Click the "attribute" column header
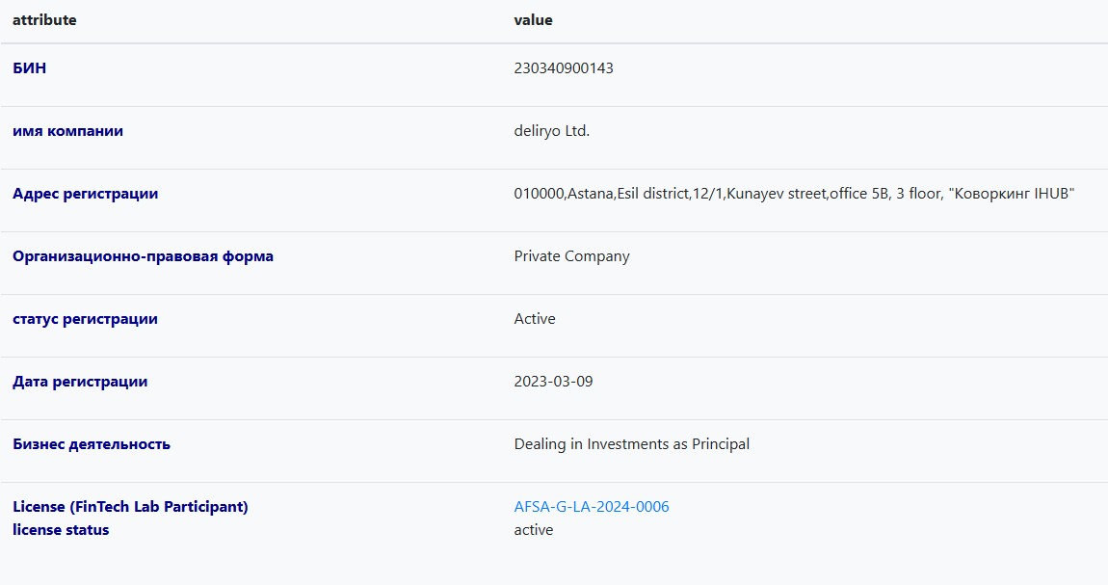The width and height of the screenshot is (1108, 585). (x=44, y=20)
